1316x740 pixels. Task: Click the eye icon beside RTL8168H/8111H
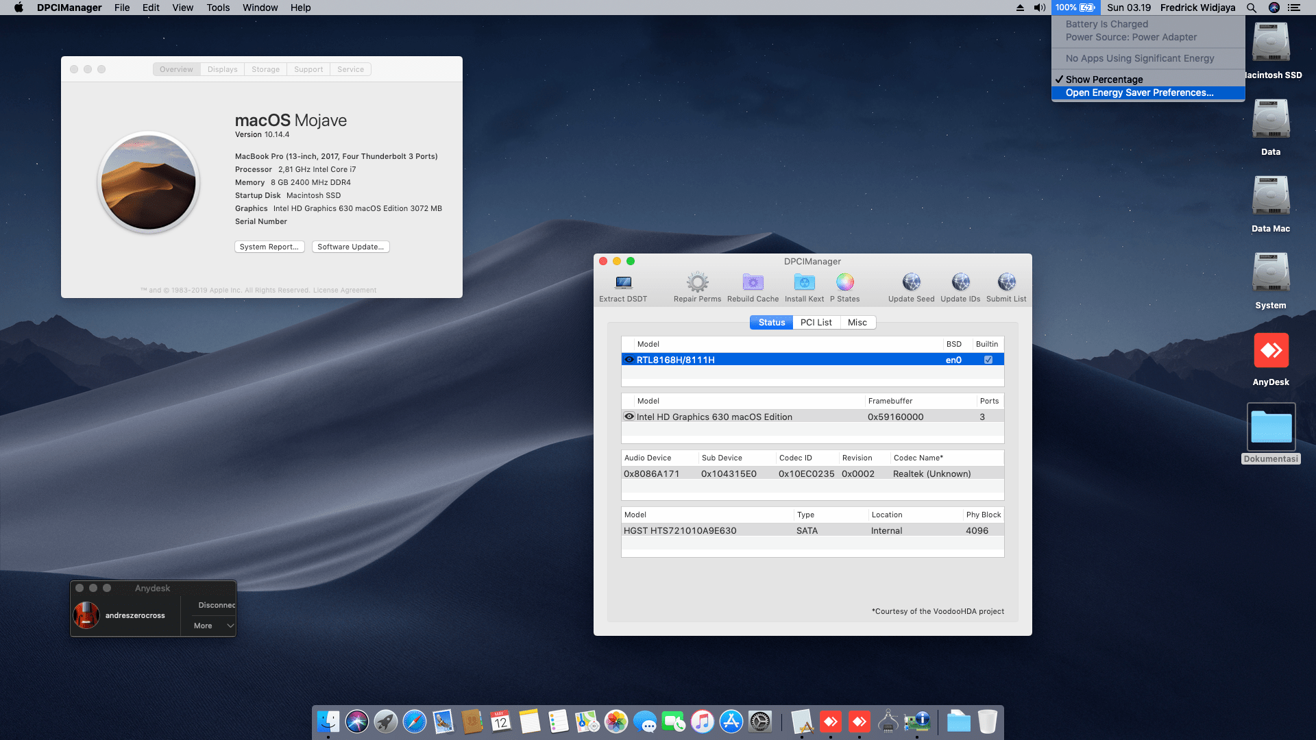point(629,360)
